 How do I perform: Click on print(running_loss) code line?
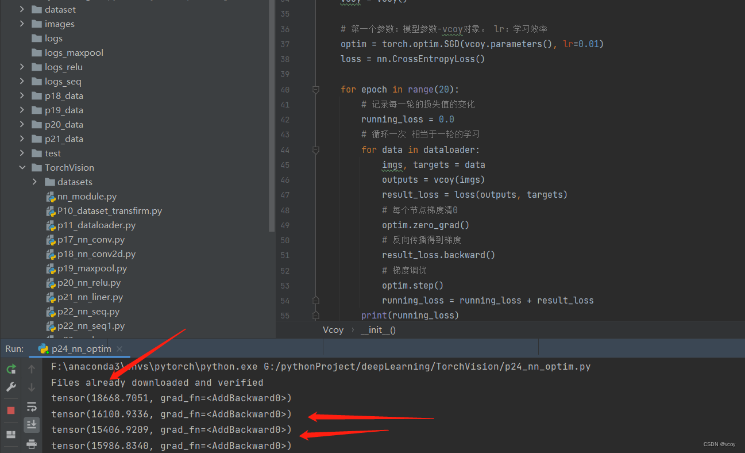[410, 315]
